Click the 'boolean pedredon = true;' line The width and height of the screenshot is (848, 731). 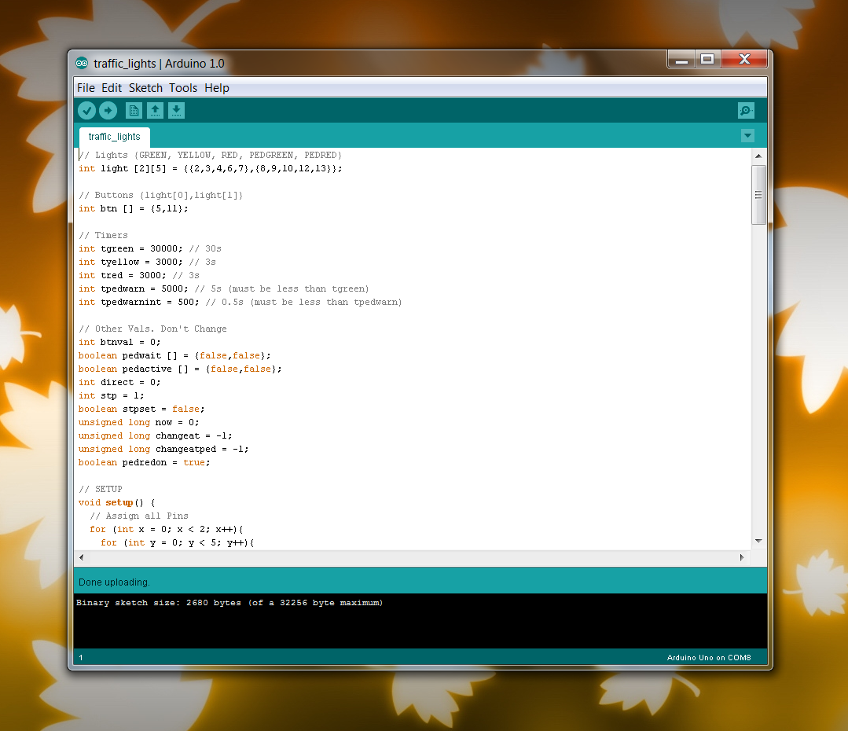click(145, 463)
